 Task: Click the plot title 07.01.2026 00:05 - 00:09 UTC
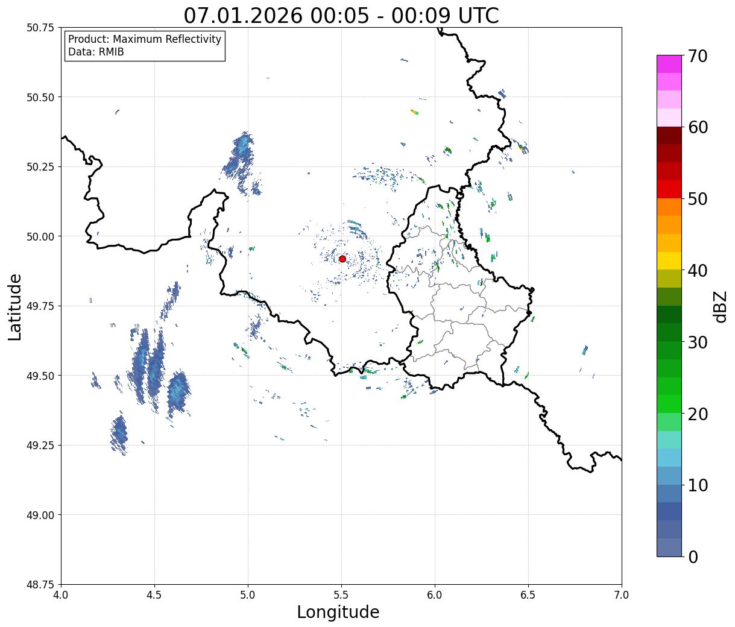pos(341,15)
